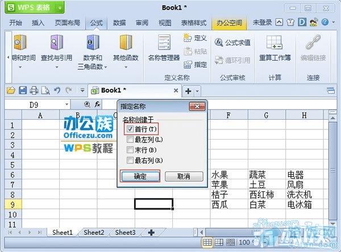Expand the Name Box D9 dropdown arrow
This screenshot has height=252, width=341.
tap(66, 104)
